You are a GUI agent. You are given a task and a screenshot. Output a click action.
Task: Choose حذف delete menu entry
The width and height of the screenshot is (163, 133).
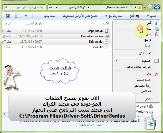137,74
